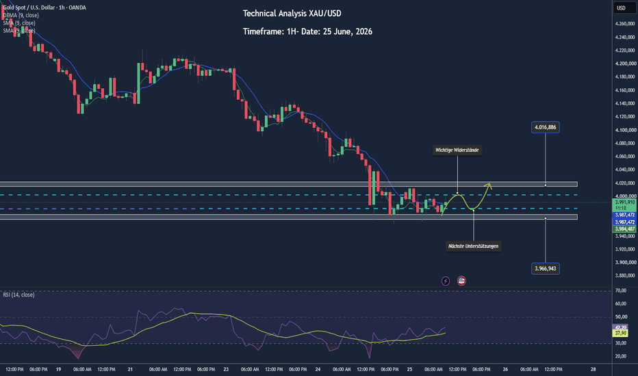638x376 pixels.
Task: Click date label 24 on time axis
Action: click(x=318, y=369)
